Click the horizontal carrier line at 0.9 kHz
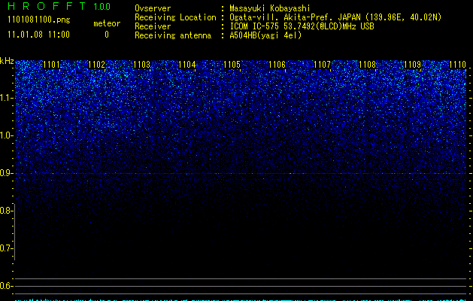Viewport: 473px width, 301px height. click(241, 174)
